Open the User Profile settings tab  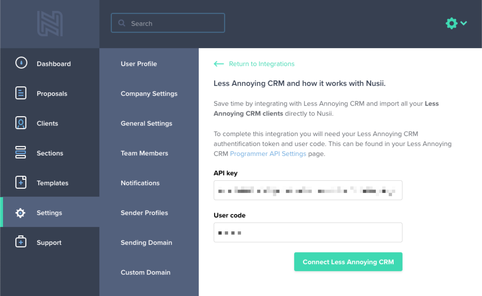(139, 64)
